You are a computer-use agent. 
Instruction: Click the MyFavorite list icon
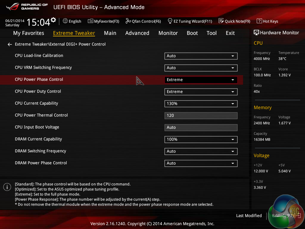(x=90, y=21)
